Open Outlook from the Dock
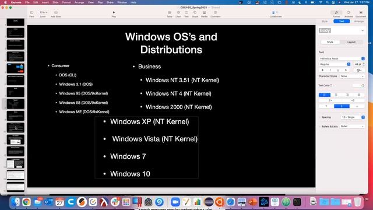Screen dimensions: 373x210 pyautogui.click(x=48, y=202)
